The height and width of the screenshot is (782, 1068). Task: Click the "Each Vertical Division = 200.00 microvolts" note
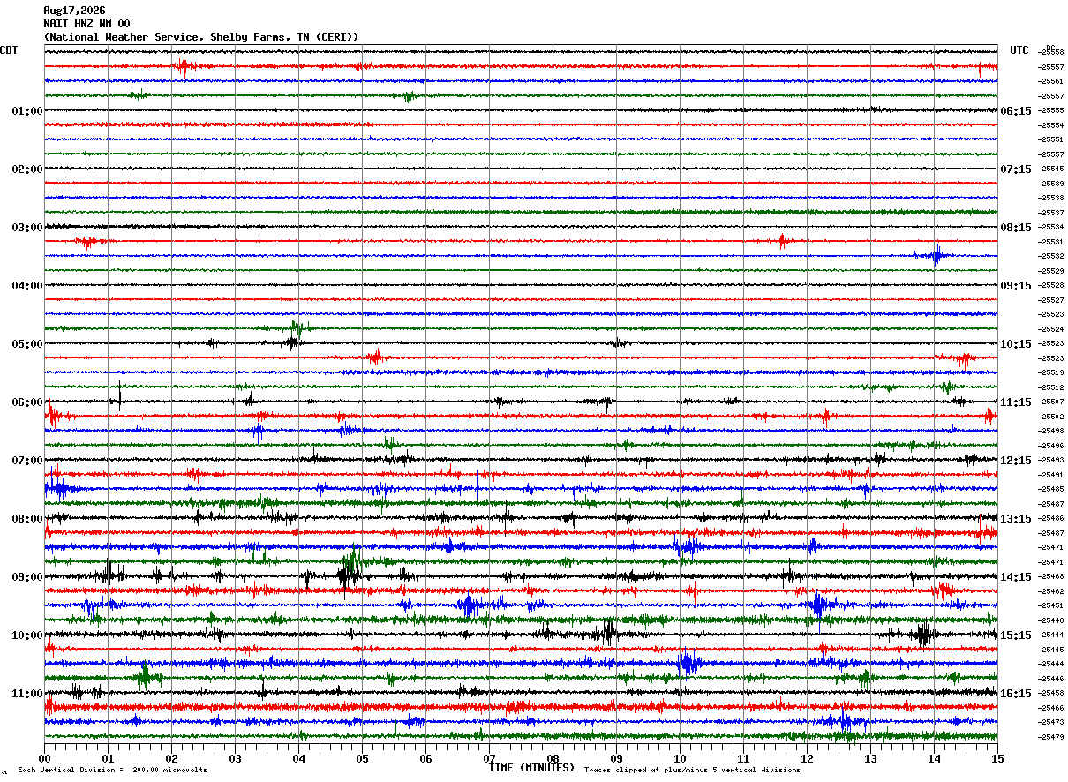[113, 771]
